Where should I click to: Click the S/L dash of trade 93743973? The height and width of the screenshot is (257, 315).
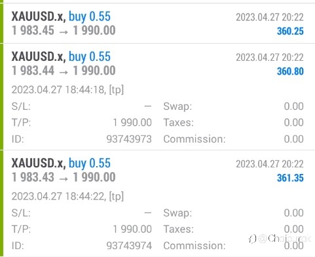click(148, 107)
